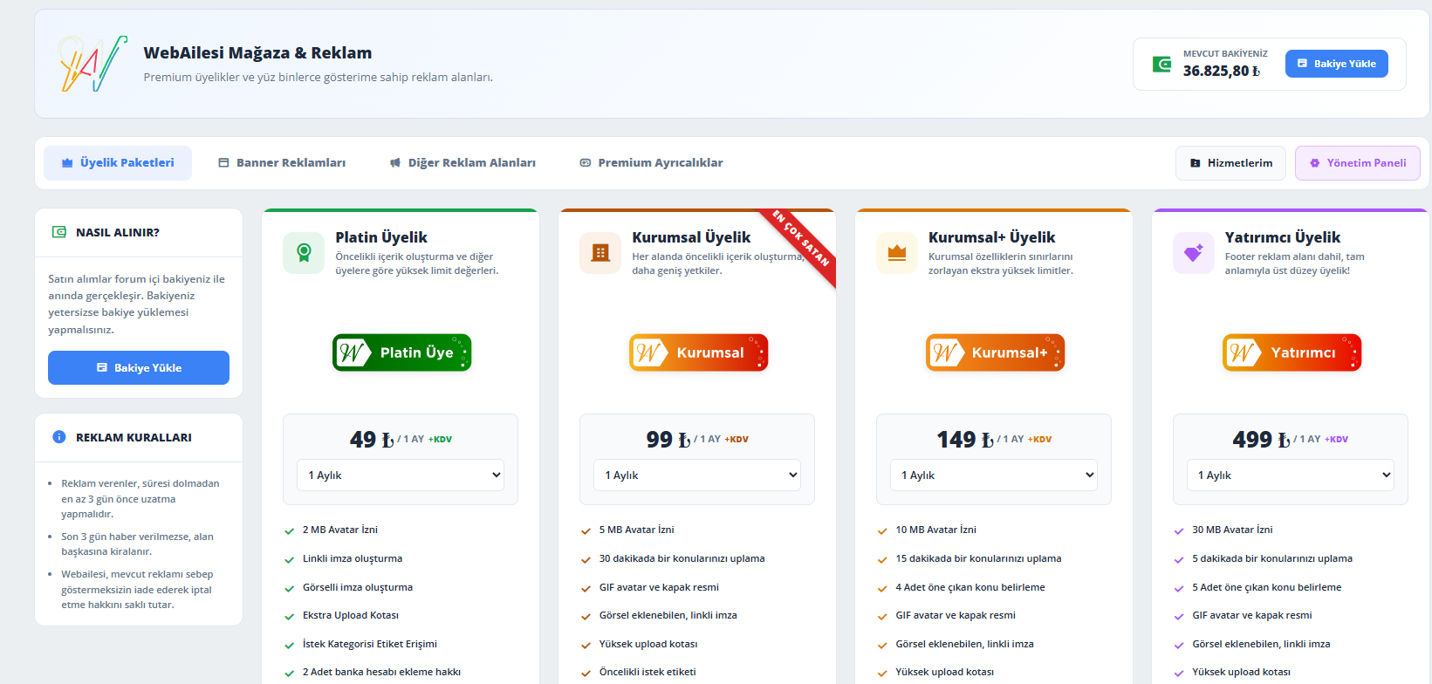This screenshot has height=684, width=1432.
Task: Click Bakiye Yükle in the Nasıl Alınır panel
Action: [x=139, y=367]
